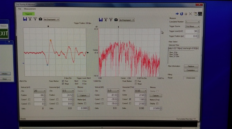The image size is (232, 129).
Task: Toggle the Posi peak marker checkbox for waveform
Action: click(63, 81)
